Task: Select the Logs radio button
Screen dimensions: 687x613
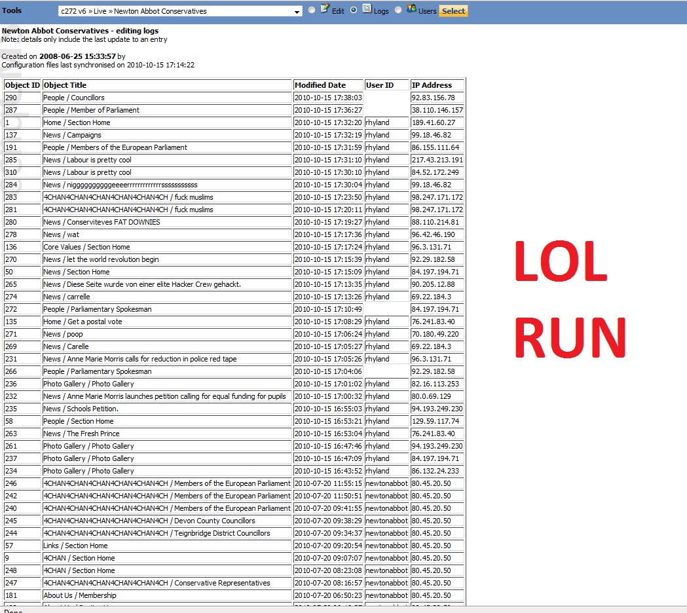Action: point(354,10)
